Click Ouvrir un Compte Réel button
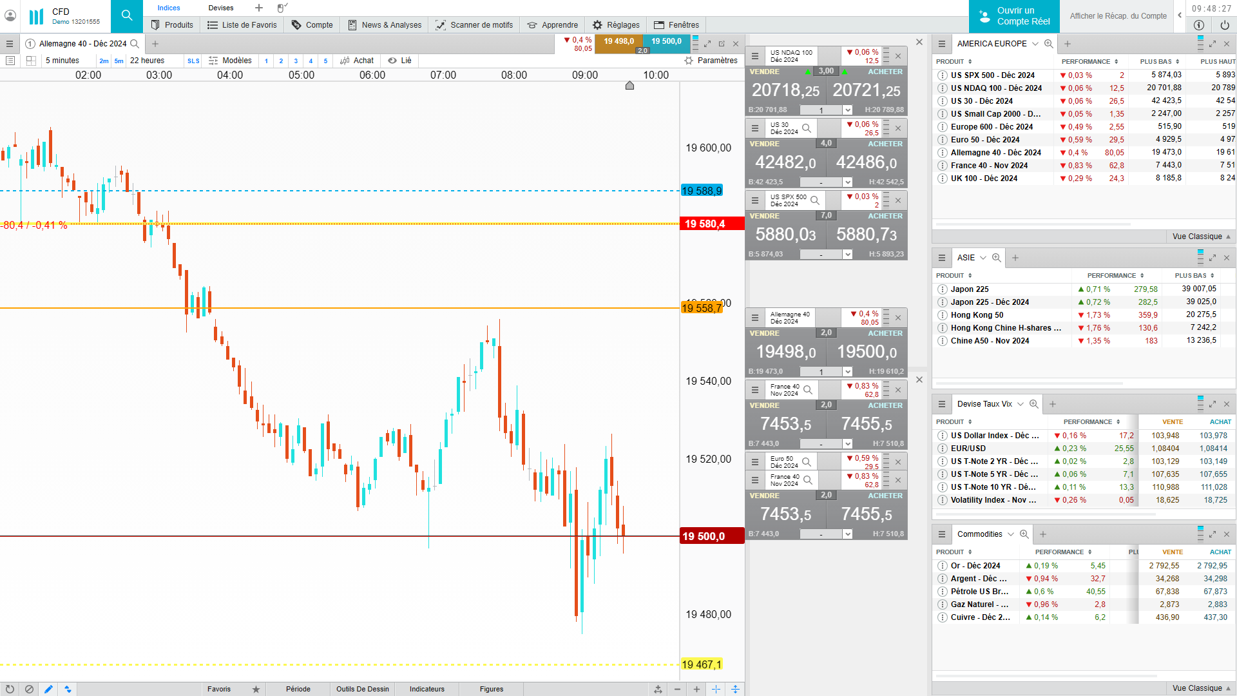Viewport: 1237px width, 696px height. click(1014, 16)
